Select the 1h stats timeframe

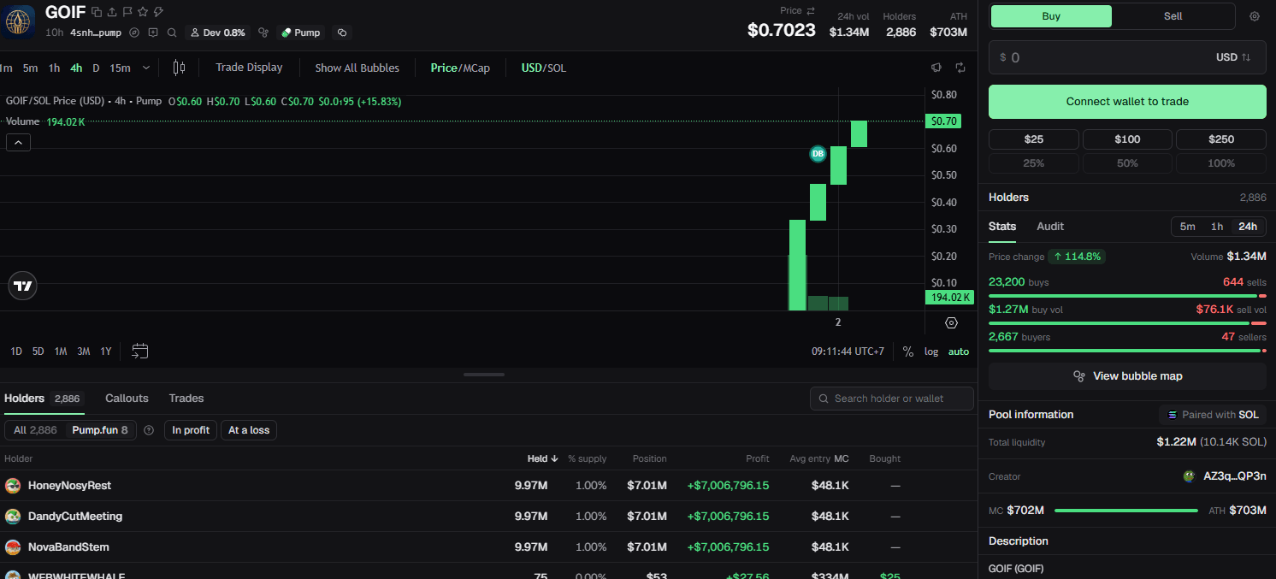(x=1217, y=227)
